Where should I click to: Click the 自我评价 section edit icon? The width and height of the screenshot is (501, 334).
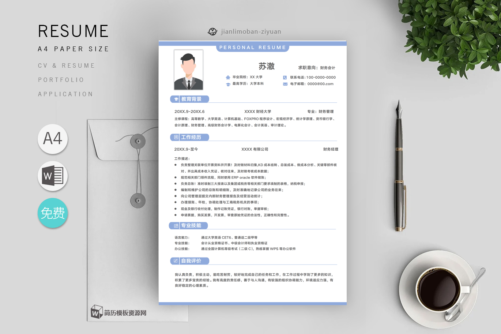click(x=176, y=261)
